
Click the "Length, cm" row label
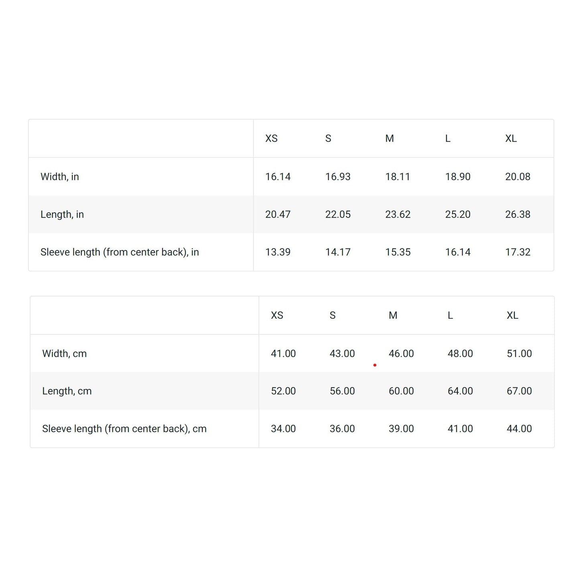pos(67,391)
